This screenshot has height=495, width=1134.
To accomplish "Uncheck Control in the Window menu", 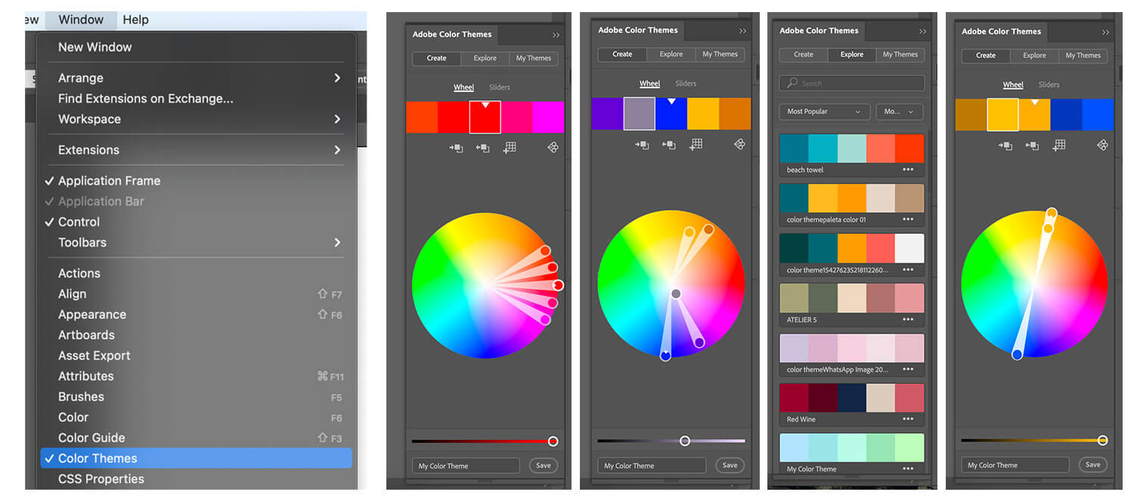I will (x=79, y=222).
